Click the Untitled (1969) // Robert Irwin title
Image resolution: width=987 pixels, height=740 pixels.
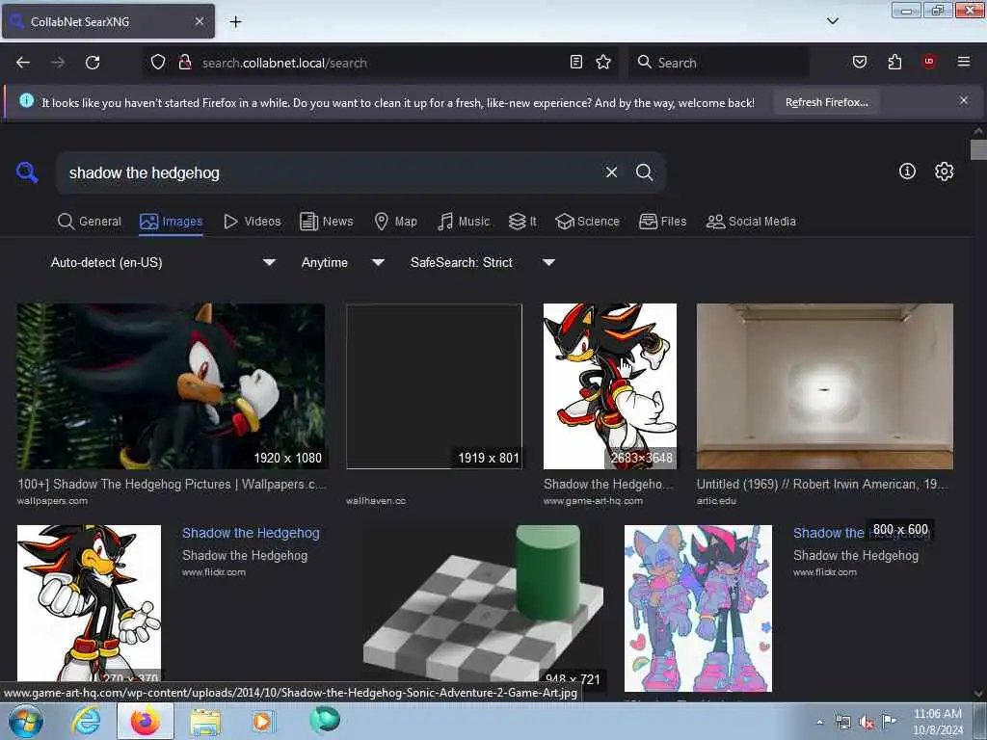click(821, 484)
